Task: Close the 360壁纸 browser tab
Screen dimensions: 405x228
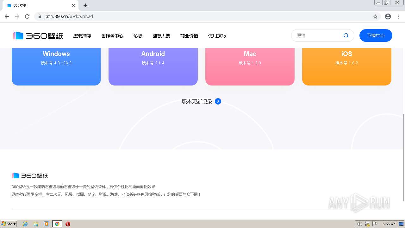Action: [x=73, y=5]
